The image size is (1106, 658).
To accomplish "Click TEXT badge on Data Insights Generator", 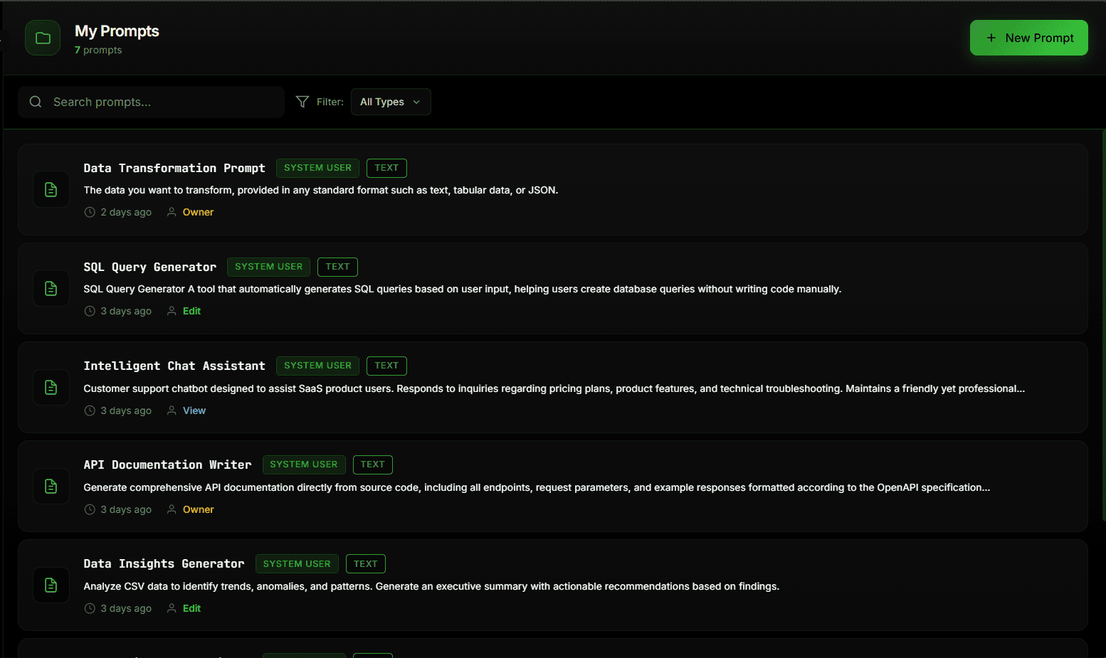I will (366, 563).
